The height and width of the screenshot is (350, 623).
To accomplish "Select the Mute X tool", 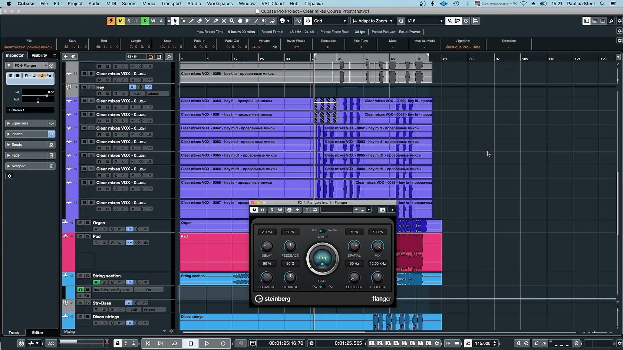I will click(224, 21).
